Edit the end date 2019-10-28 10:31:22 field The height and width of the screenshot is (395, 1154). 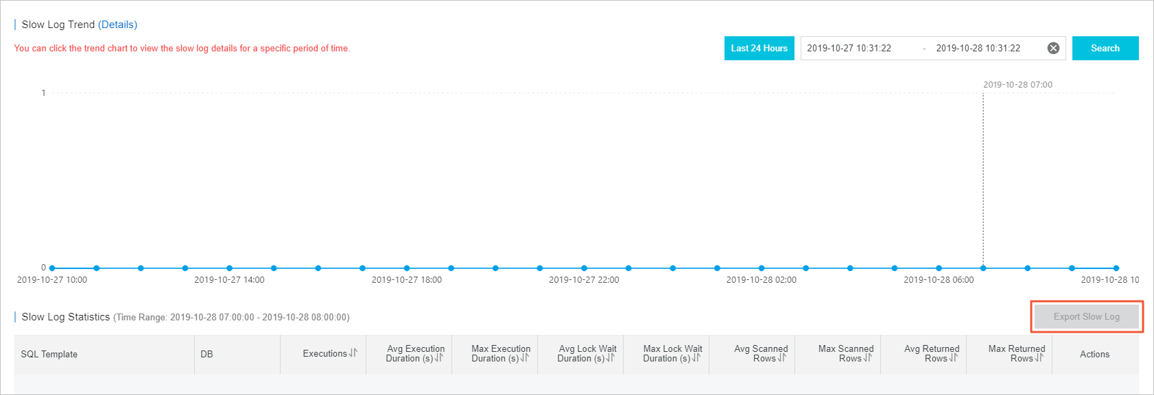(978, 48)
